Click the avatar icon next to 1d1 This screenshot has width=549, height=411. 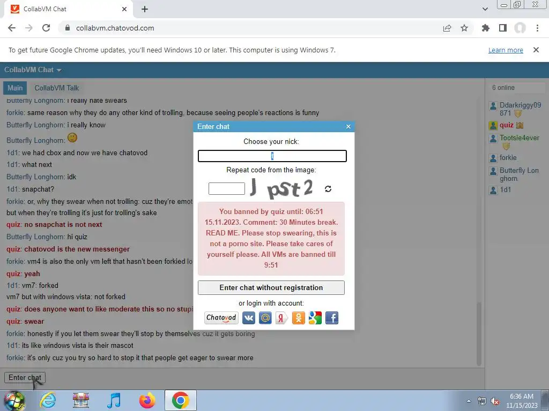[x=493, y=190]
